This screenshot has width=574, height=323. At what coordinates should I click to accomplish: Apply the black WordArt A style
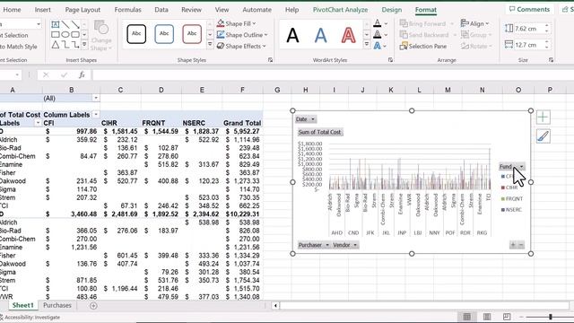tap(292, 36)
